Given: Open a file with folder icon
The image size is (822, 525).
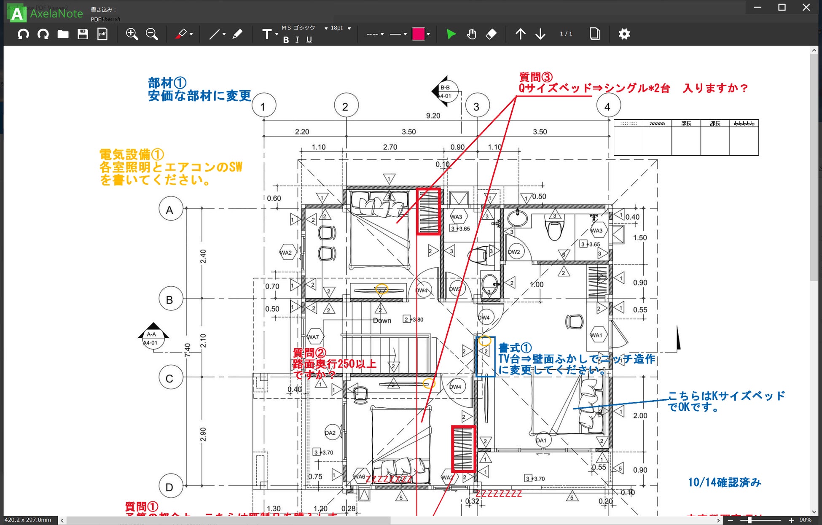Looking at the screenshot, I should click(x=63, y=34).
